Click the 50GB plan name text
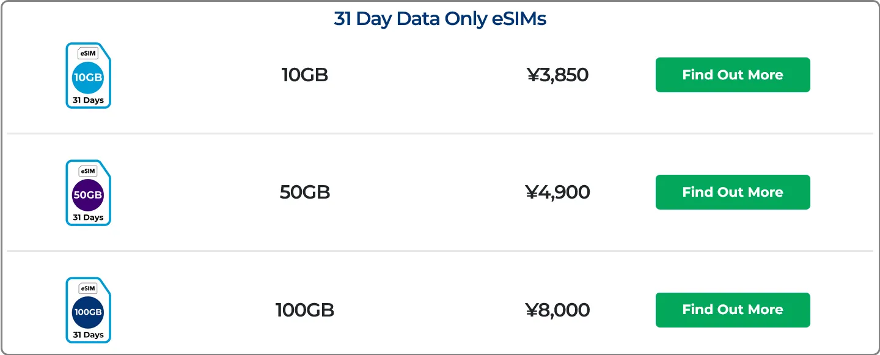Image resolution: width=880 pixels, height=355 pixels. [x=304, y=192]
